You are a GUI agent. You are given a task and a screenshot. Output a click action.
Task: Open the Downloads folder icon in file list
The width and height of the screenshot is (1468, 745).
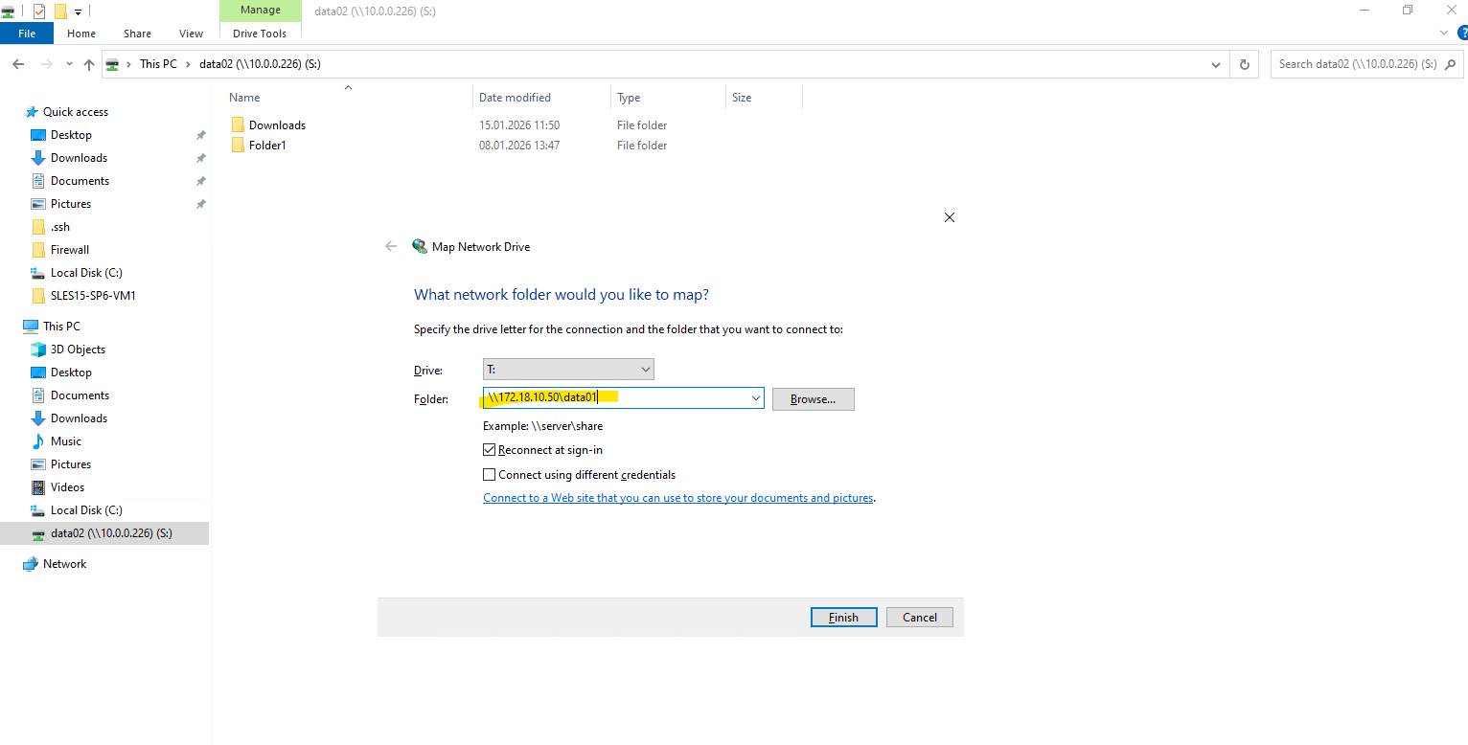pos(239,125)
